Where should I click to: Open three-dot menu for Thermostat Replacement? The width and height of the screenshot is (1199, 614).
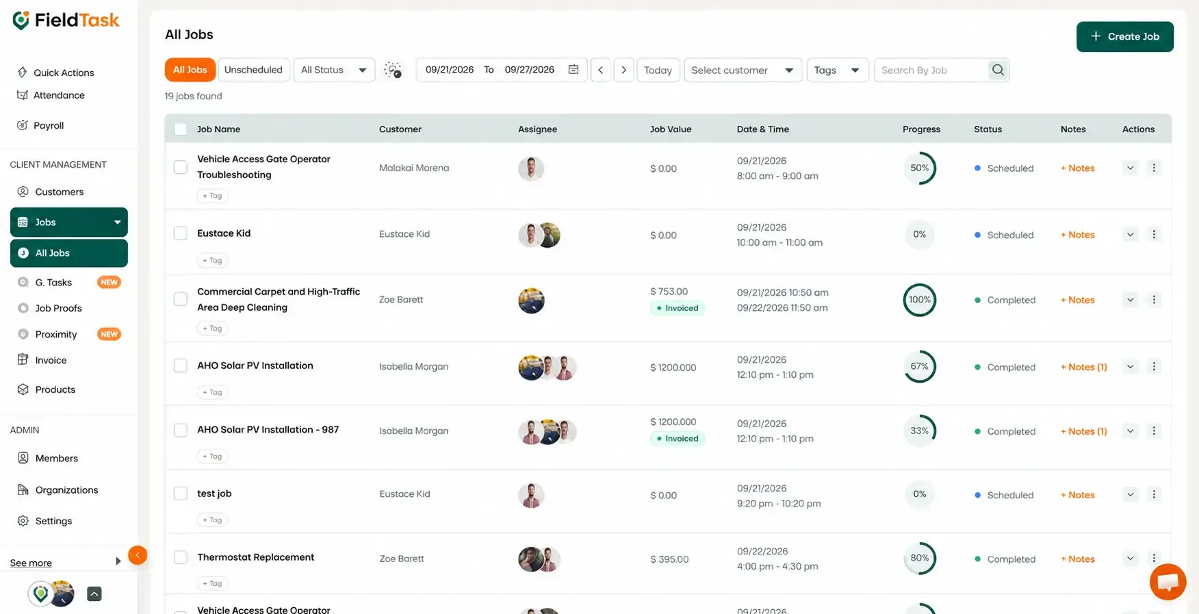[x=1154, y=559]
